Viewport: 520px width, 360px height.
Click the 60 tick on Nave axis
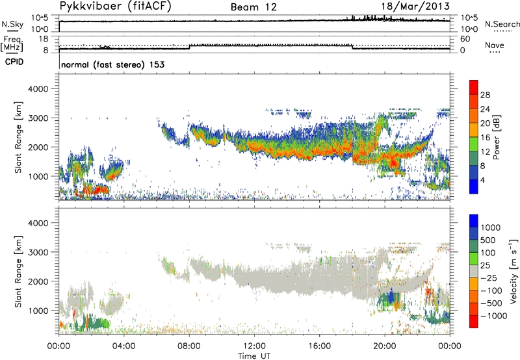pyautogui.click(x=465, y=39)
